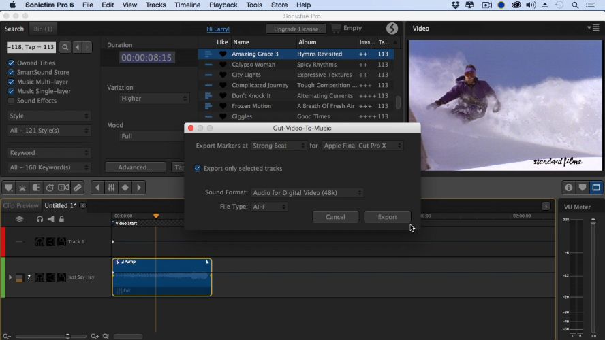This screenshot has width=605, height=340.
Task: Solo Just Say Hey track headphones icon
Action: (x=40, y=277)
